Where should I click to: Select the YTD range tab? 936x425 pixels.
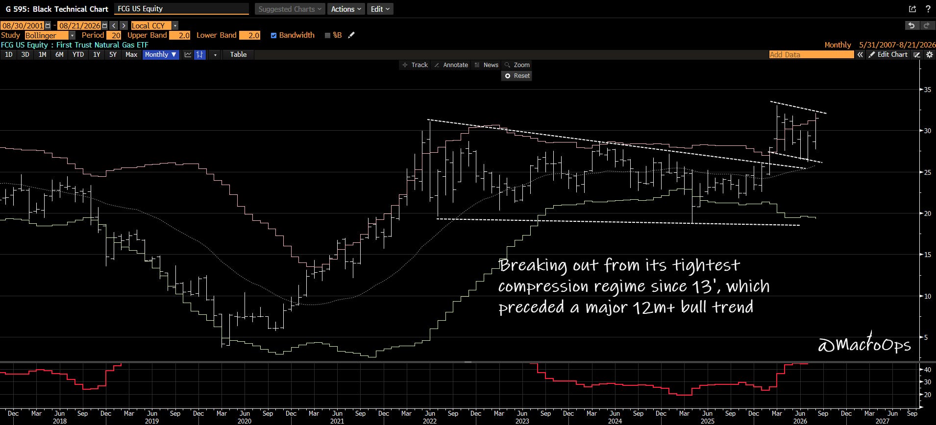[78, 55]
